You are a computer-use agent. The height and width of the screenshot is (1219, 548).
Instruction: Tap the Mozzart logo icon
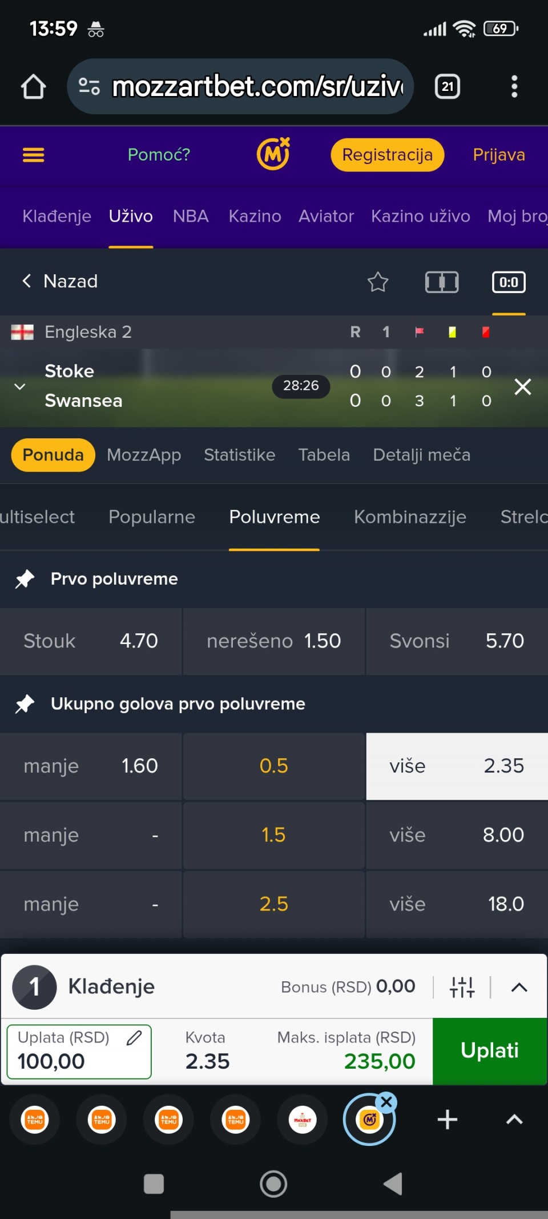(273, 154)
